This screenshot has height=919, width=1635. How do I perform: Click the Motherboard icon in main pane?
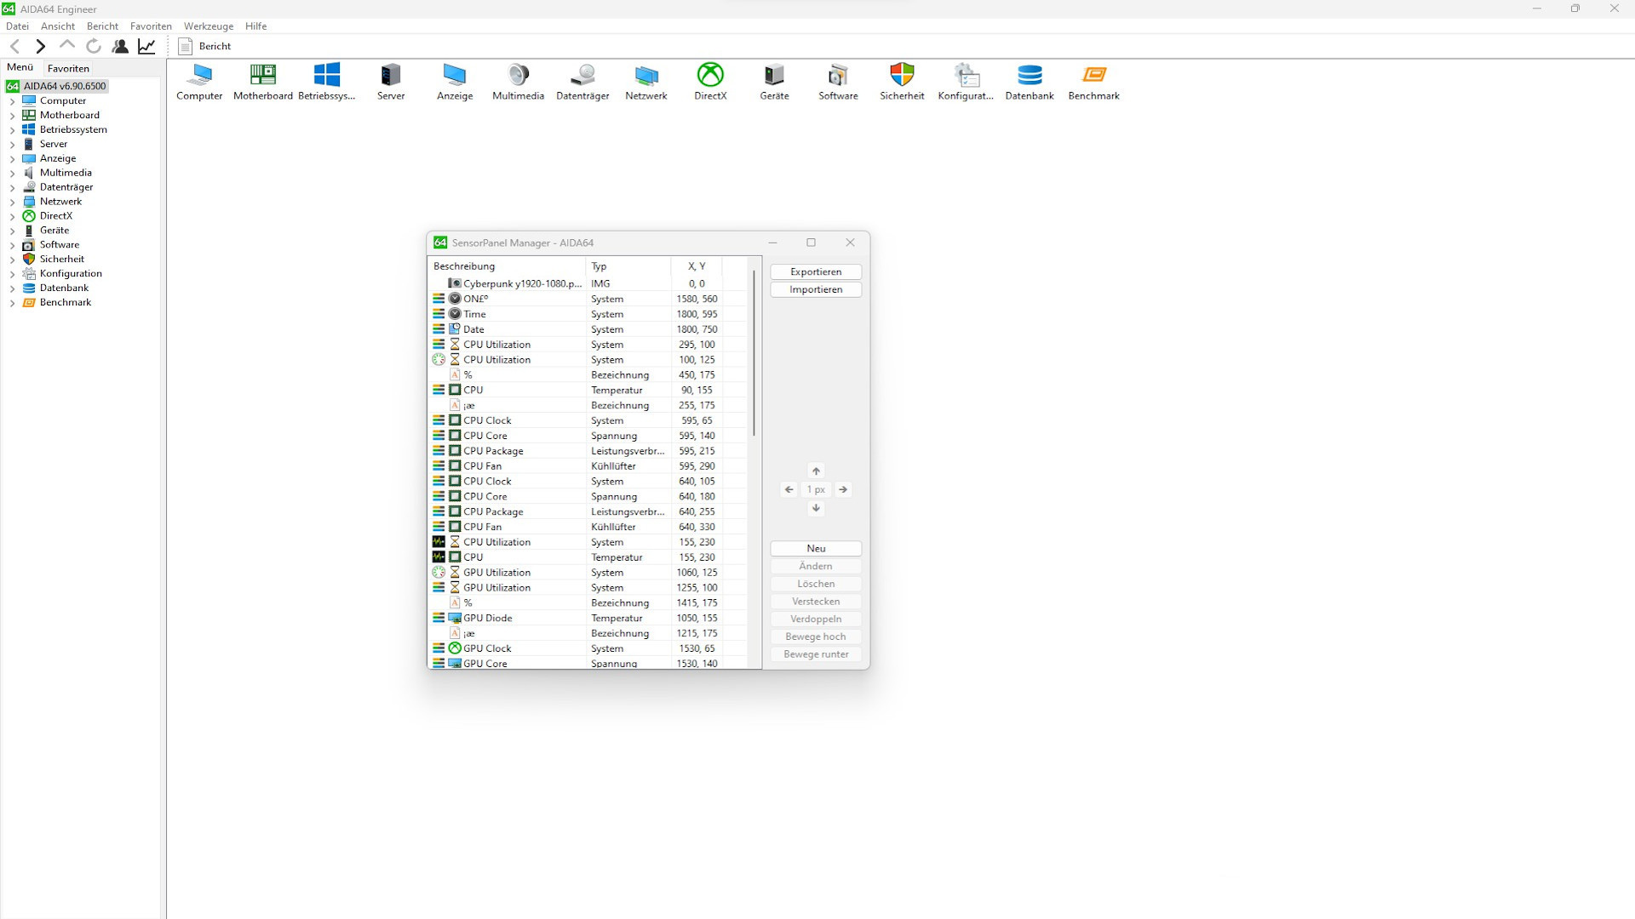tap(262, 76)
